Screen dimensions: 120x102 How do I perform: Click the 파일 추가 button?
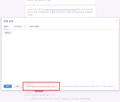pyautogui.click(x=8, y=33)
